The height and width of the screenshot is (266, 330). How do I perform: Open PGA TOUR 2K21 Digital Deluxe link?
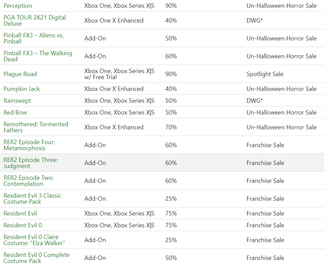35,21
